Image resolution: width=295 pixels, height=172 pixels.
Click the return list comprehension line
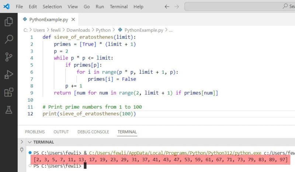[x=136, y=93]
